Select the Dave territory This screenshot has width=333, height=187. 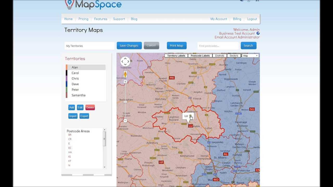pos(86,84)
